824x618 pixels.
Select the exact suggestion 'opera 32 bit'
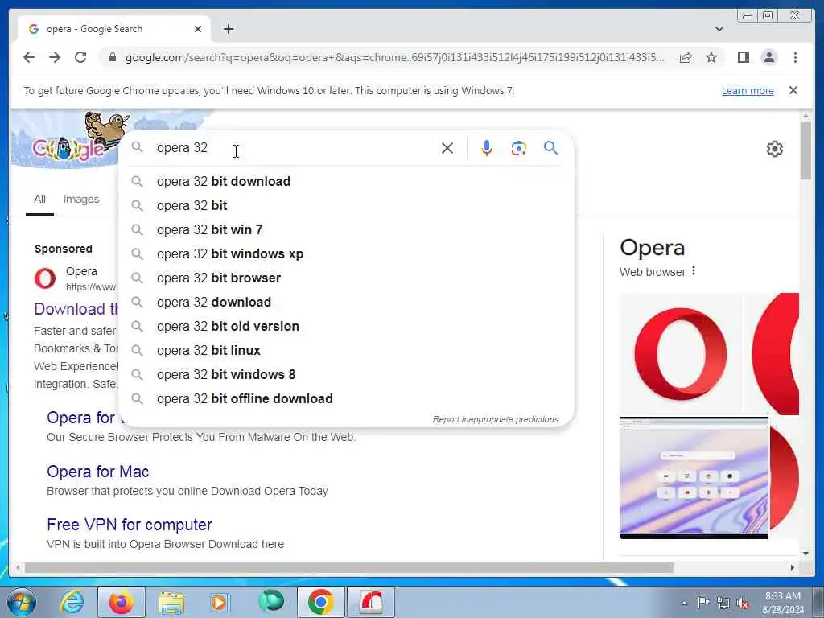347,205
